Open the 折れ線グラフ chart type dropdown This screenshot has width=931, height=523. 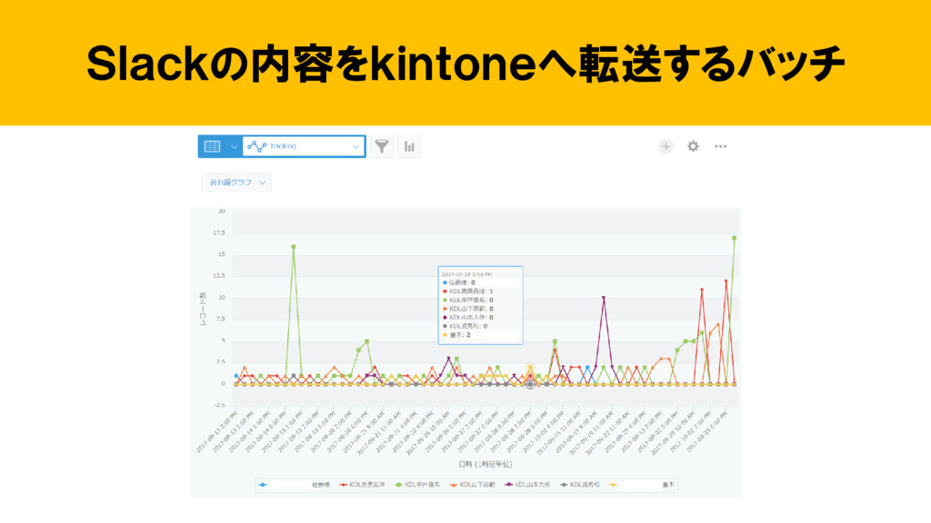pos(236,183)
